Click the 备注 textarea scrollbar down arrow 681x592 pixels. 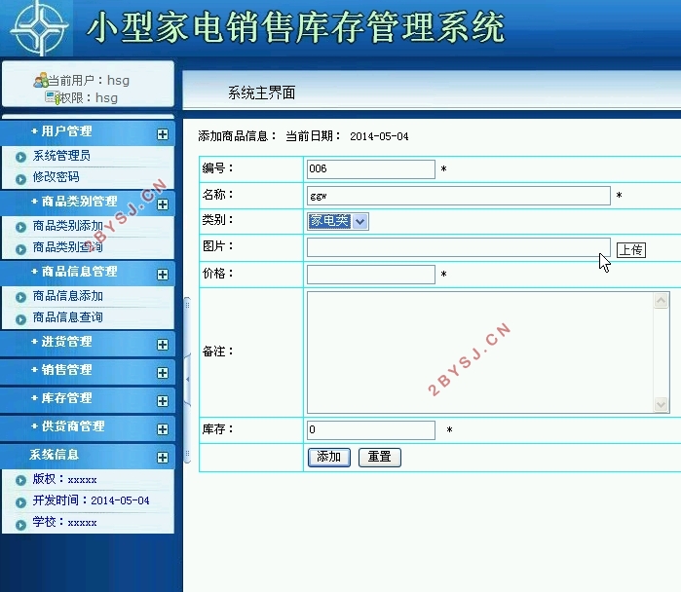tap(662, 404)
